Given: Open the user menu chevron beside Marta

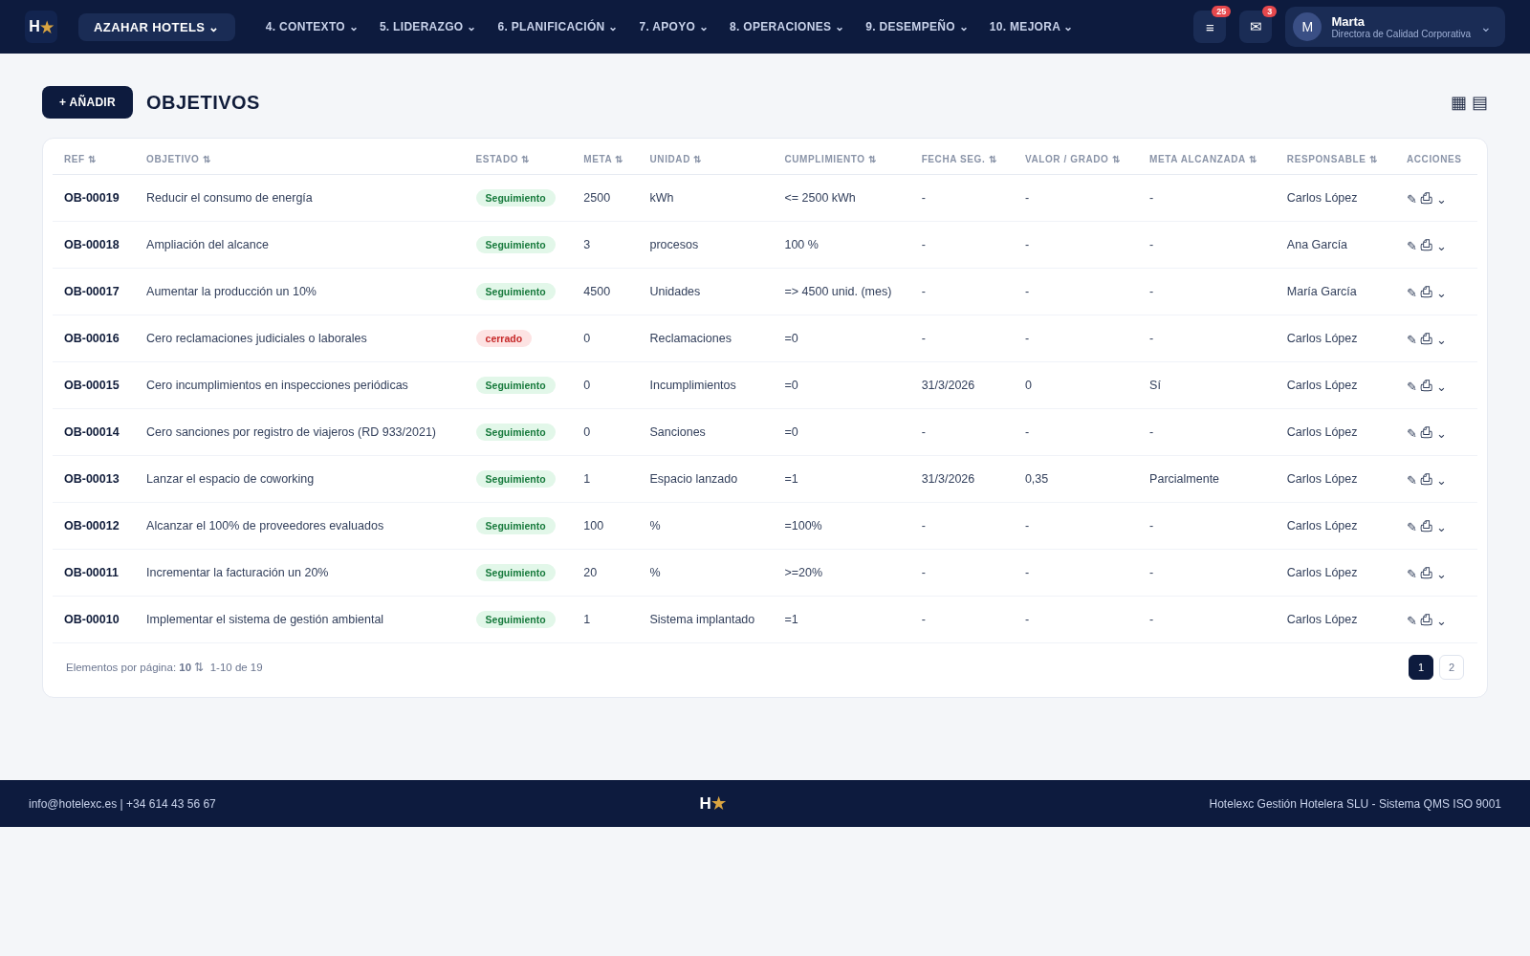Looking at the screenshot, I should 1486,28.
